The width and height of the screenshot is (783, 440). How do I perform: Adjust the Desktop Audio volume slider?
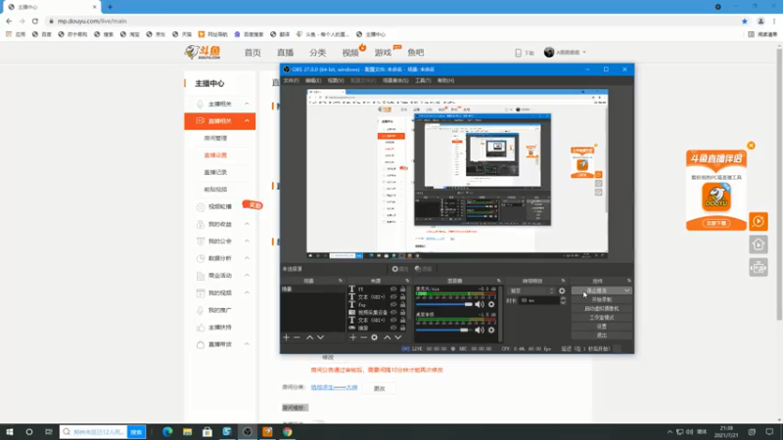click(444, 330)
